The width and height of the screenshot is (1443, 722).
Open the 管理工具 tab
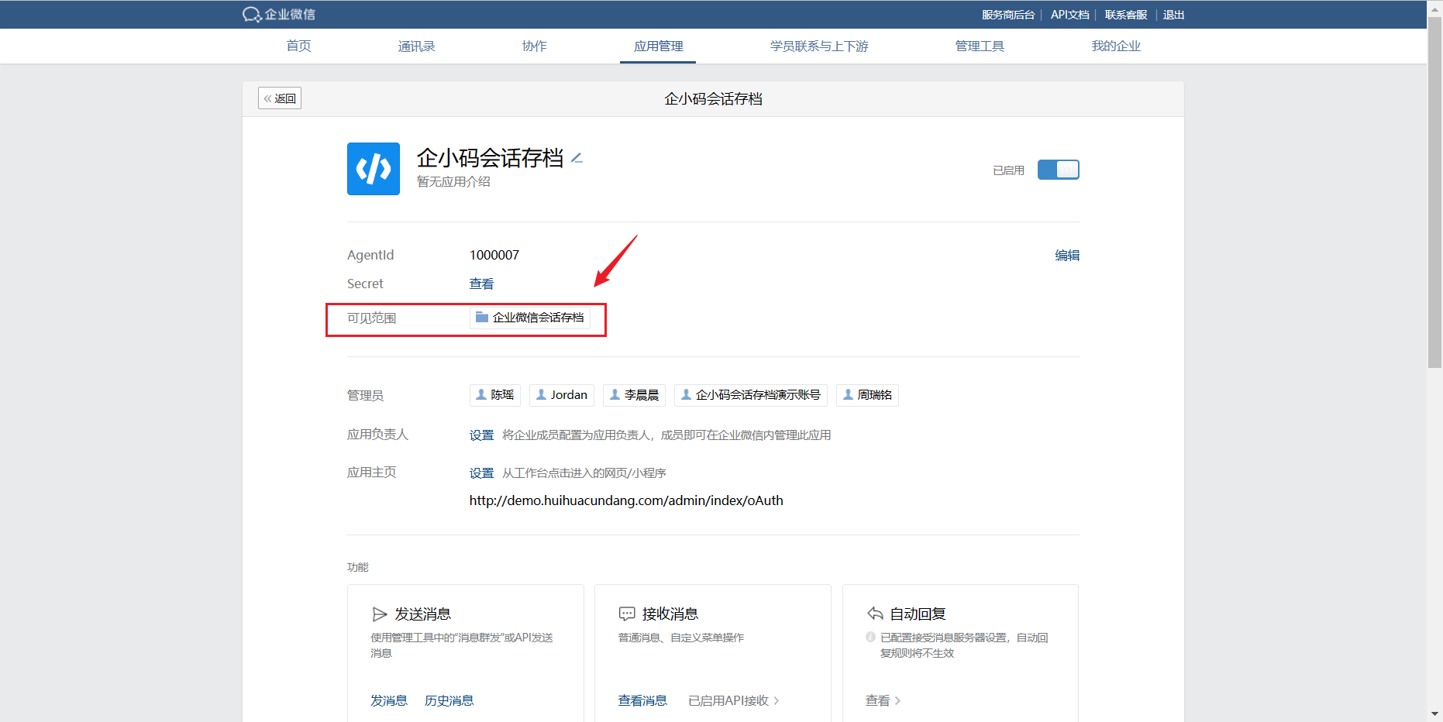[x=980, y=46]
